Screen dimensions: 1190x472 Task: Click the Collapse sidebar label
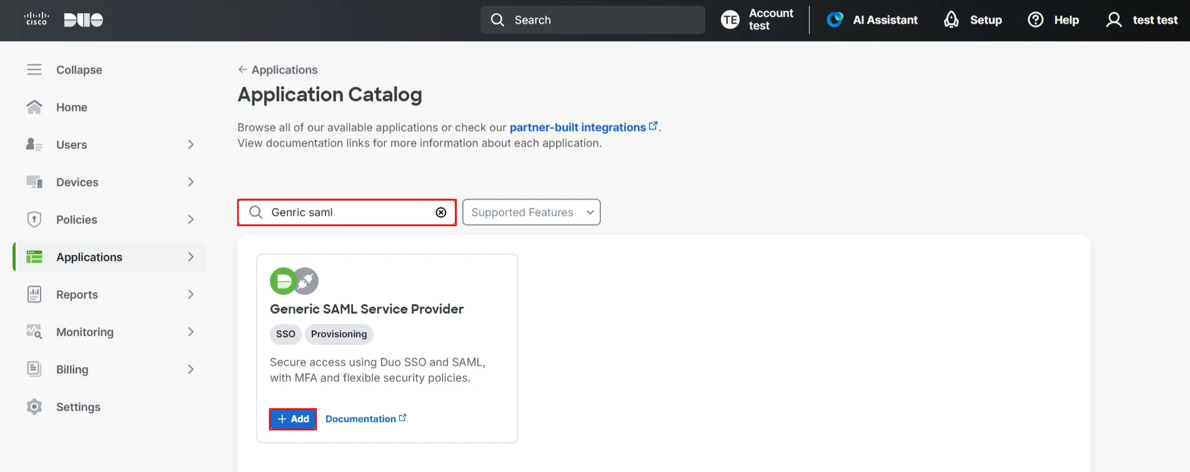[79, 69]
